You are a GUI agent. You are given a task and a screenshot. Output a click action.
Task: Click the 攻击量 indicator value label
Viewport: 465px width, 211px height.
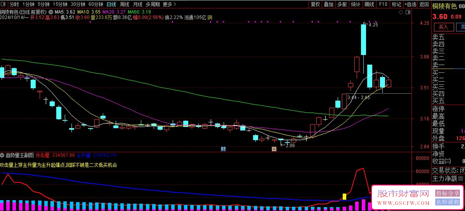(55, 155)
